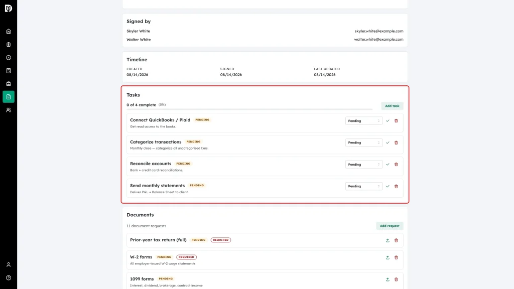Screen dimensions: 514x289
Task: Click the Categorize transactions title
Action: pos(156,142)
